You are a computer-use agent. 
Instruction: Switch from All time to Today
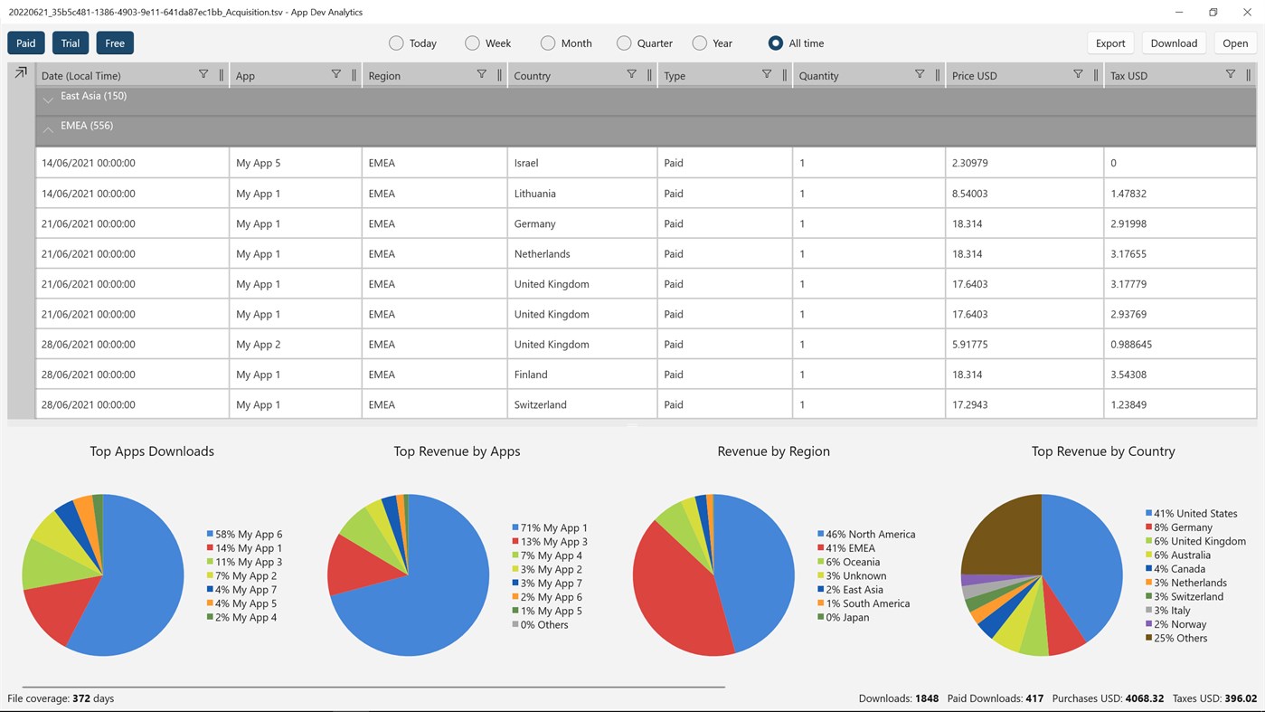[x=395, y=43]
